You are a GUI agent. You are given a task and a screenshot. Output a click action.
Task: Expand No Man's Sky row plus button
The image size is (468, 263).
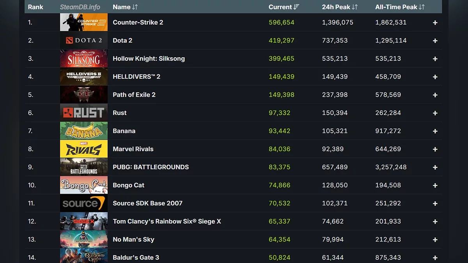435,240
